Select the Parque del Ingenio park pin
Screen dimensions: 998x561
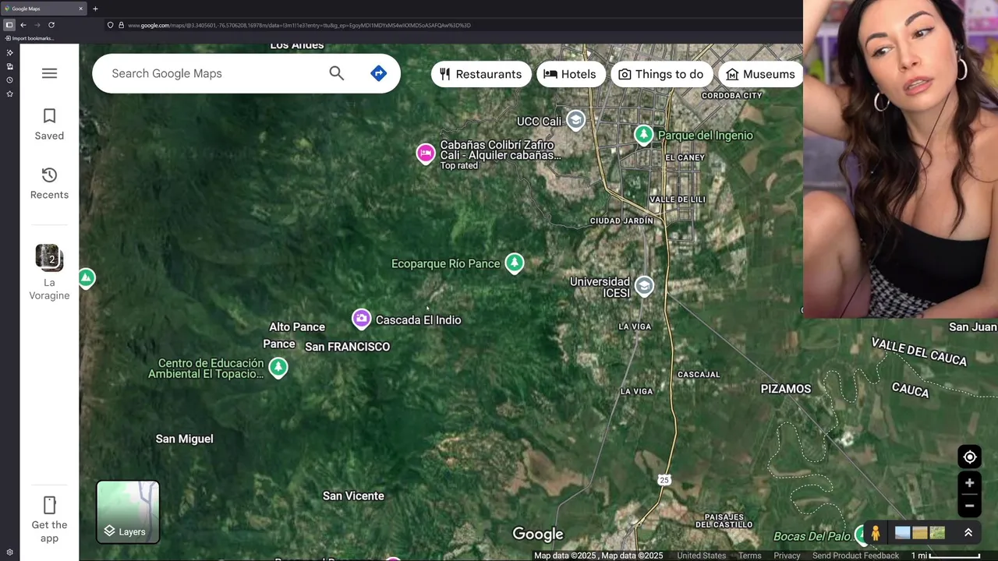tap(643, 135)
